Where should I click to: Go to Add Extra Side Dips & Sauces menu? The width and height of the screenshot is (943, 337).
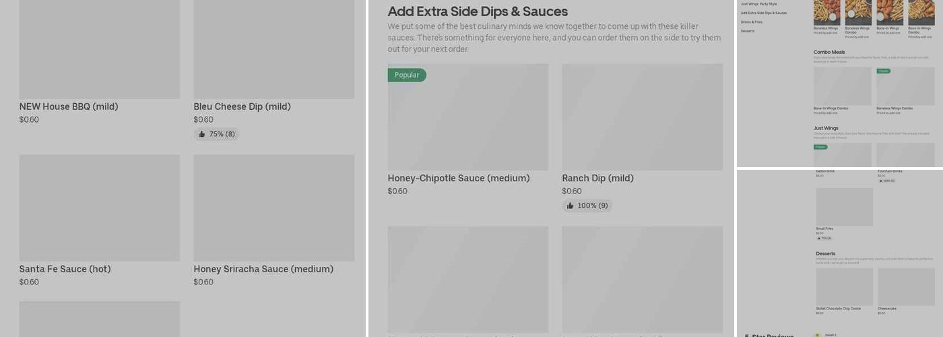pyautogui.click(x=763, y=13)
